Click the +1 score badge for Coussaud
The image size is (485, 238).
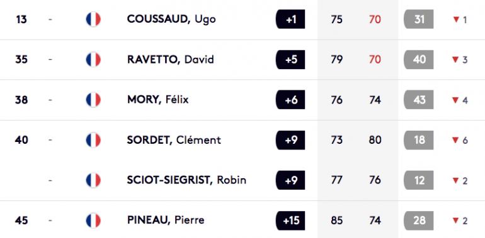[x=290, y=19]
